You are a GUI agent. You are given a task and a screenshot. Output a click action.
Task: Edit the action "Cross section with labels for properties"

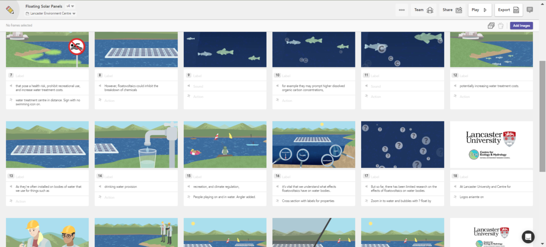[308, 201]
